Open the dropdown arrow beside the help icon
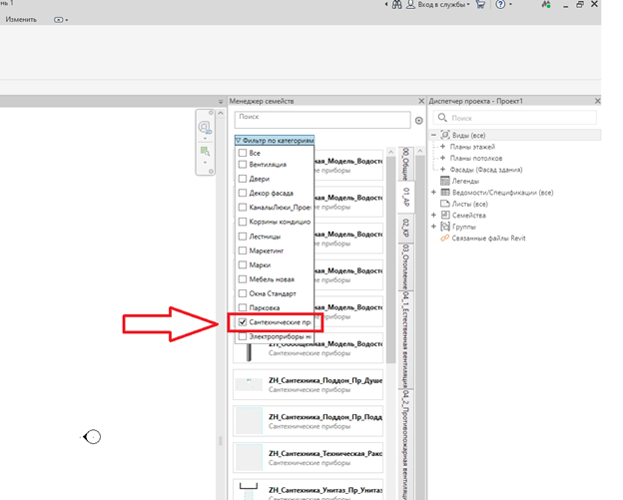Image resolution: width=623 pixels, height=500 pixels. [510, 5]
